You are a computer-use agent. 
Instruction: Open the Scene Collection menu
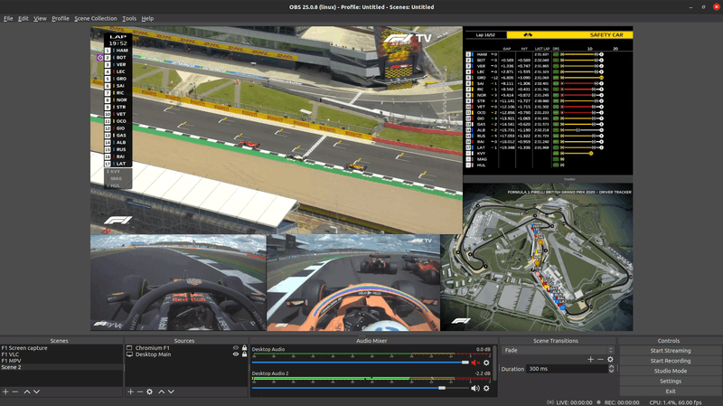96,18
